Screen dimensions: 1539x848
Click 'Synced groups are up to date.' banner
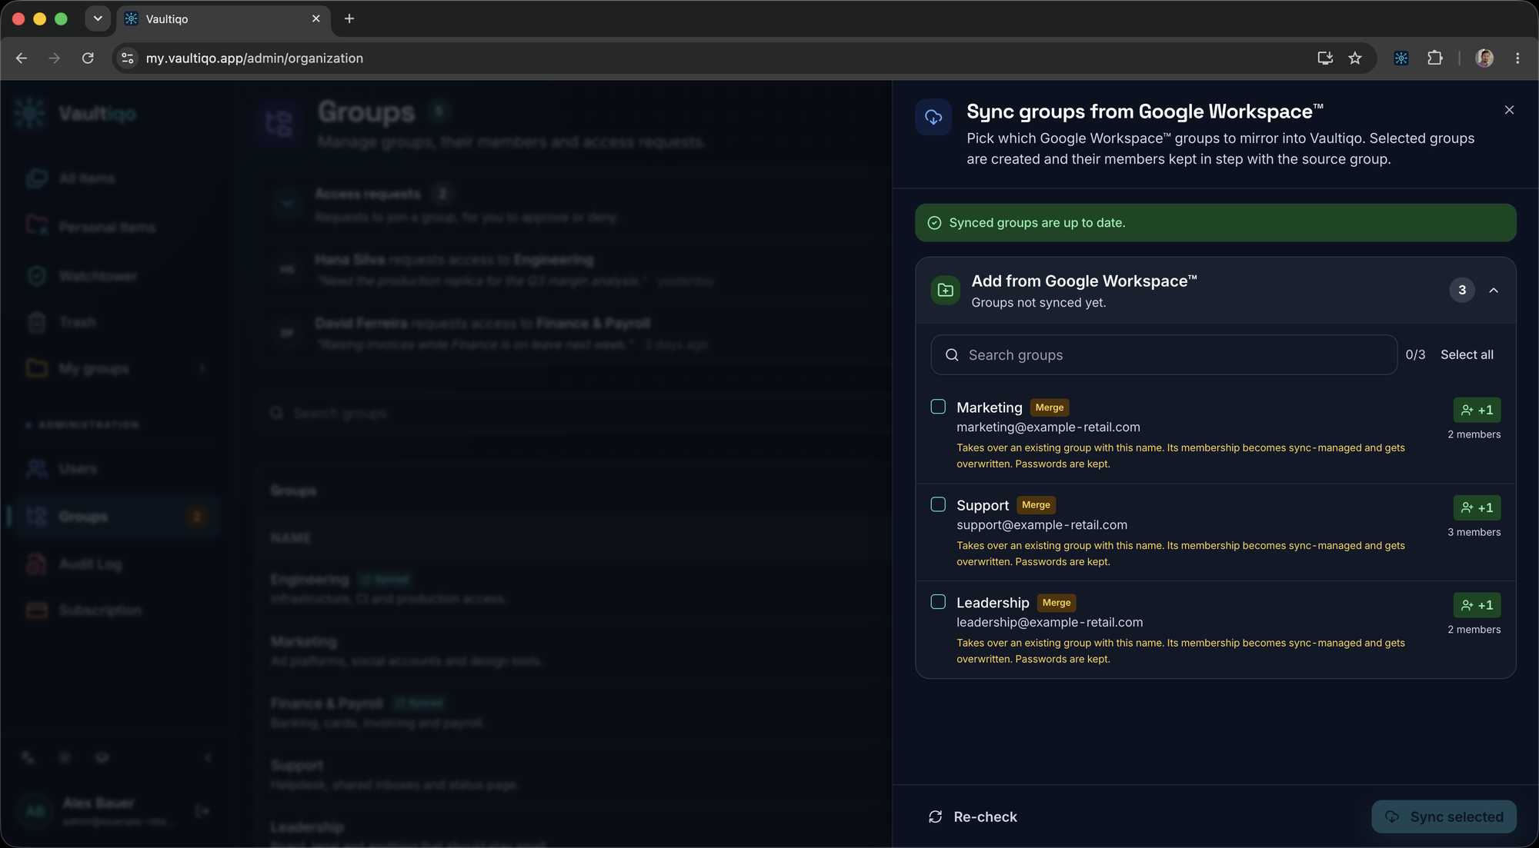[x=1215, y=223]
